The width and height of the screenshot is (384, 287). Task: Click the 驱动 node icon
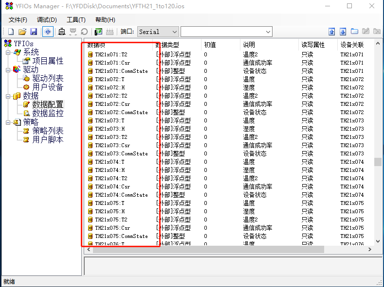point(17,69)
